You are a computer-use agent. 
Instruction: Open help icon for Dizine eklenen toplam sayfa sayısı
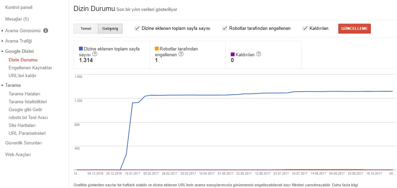click(95, 54)
